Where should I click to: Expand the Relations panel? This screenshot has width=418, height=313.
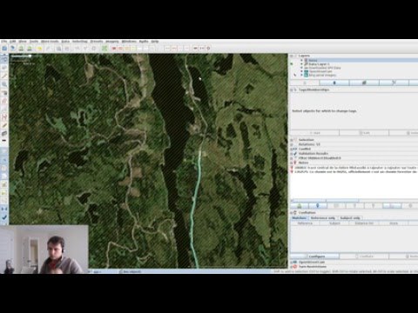[x=292, y=144]
